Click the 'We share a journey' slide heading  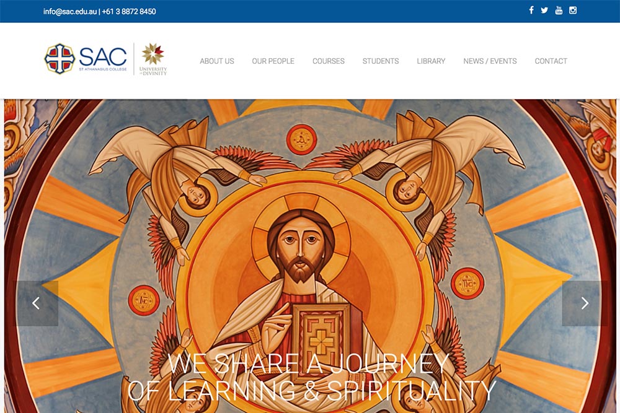coord(308,363)
